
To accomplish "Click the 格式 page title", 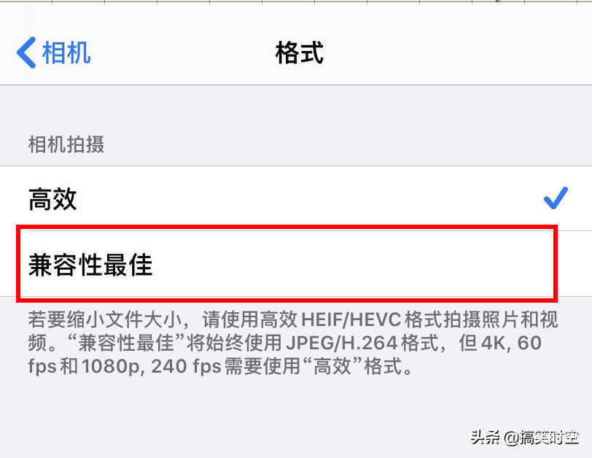I will point(300,53).
